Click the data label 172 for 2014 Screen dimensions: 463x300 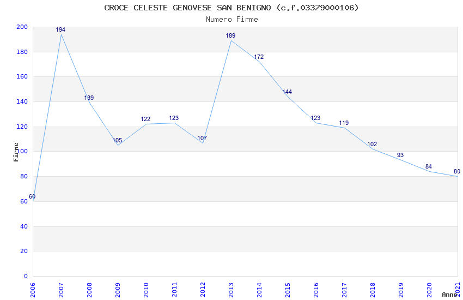259,57
